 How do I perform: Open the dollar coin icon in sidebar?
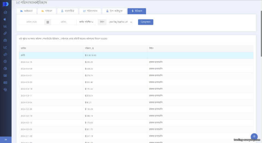(x=5, y=62)
